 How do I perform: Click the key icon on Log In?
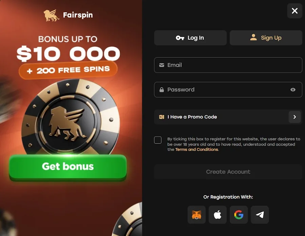[x=180, y=38]
